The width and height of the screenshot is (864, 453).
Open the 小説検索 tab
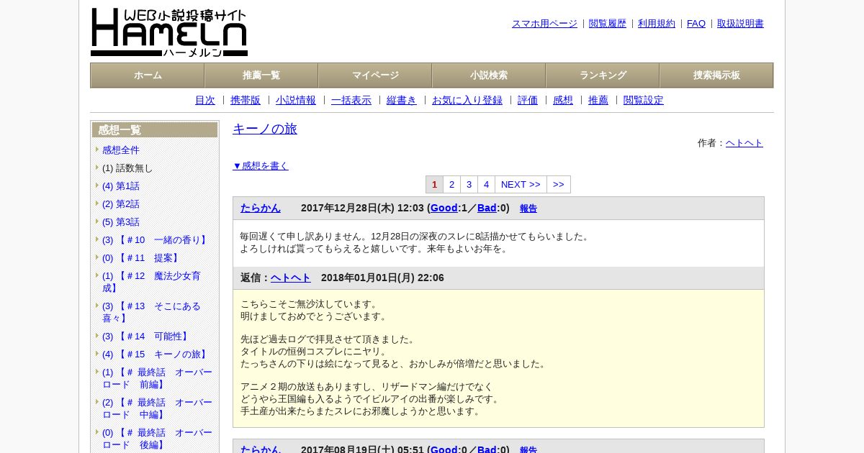(x=489, y=75)
